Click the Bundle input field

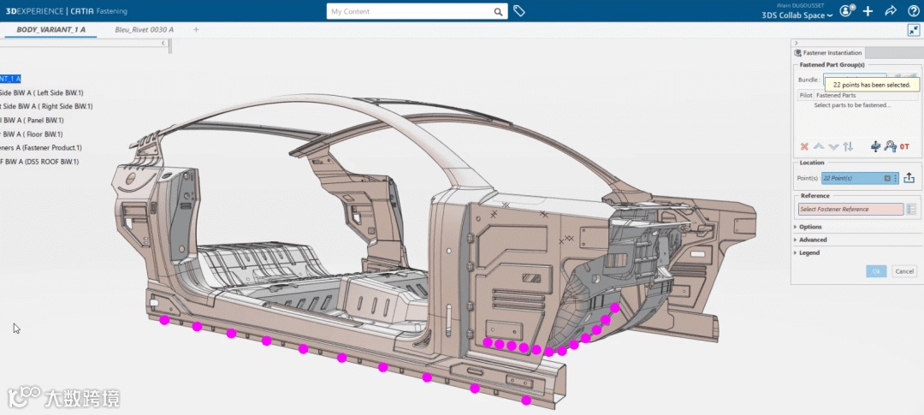click(x=855, y=79)
